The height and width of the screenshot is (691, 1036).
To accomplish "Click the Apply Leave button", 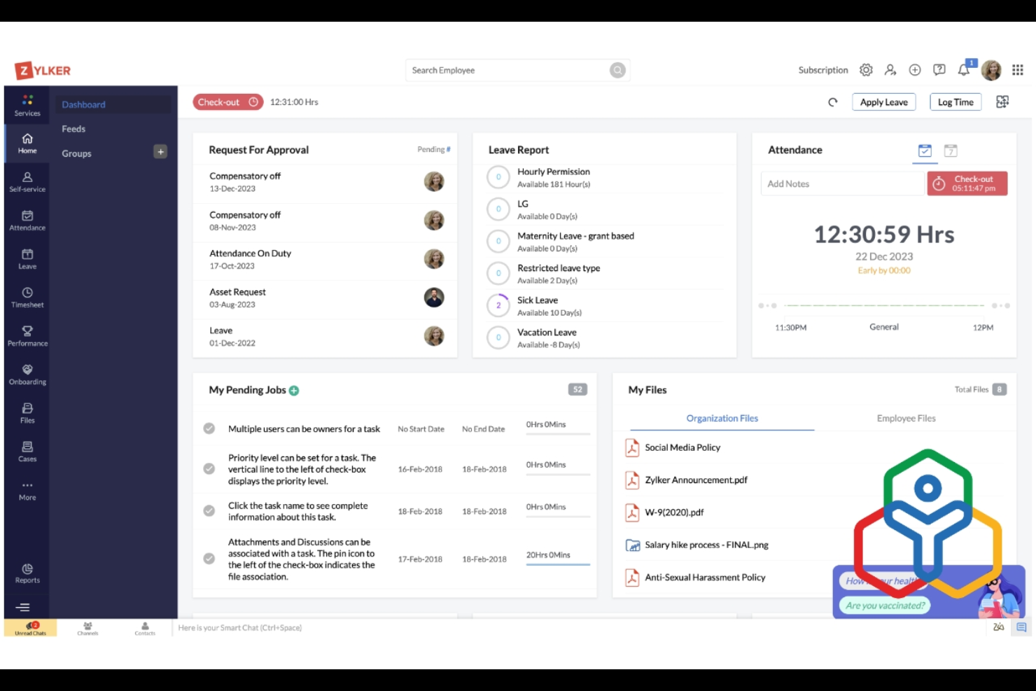I will pyautogui.click(x=883, y=102).
